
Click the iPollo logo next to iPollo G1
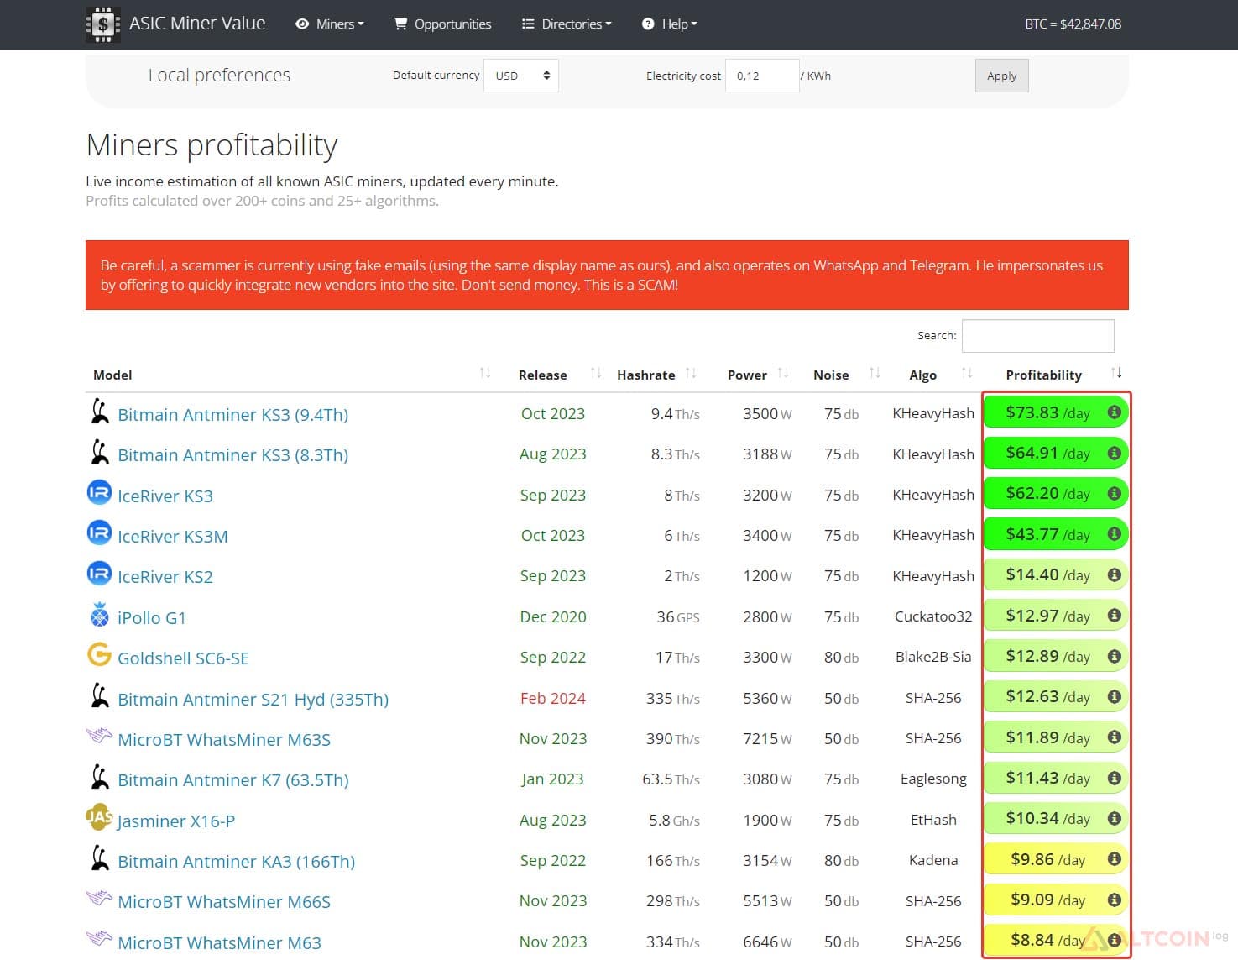[x=99, y=615]
